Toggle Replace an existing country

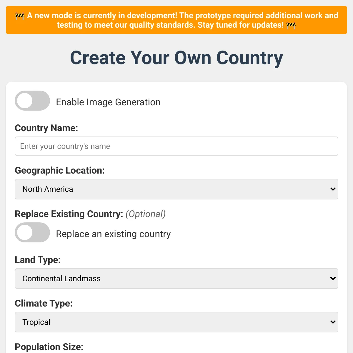(32, 232)
